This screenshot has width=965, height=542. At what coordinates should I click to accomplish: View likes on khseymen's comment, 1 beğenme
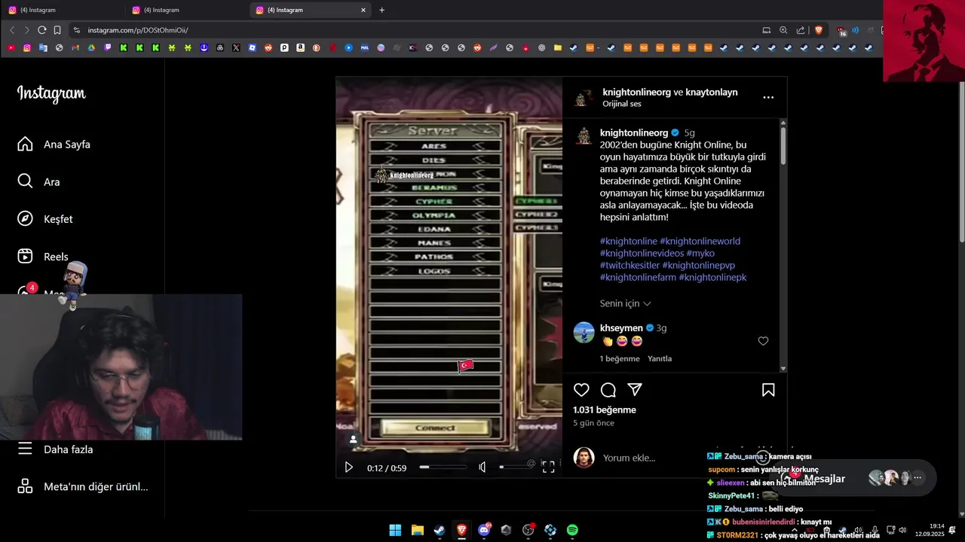tap(620, 358)
